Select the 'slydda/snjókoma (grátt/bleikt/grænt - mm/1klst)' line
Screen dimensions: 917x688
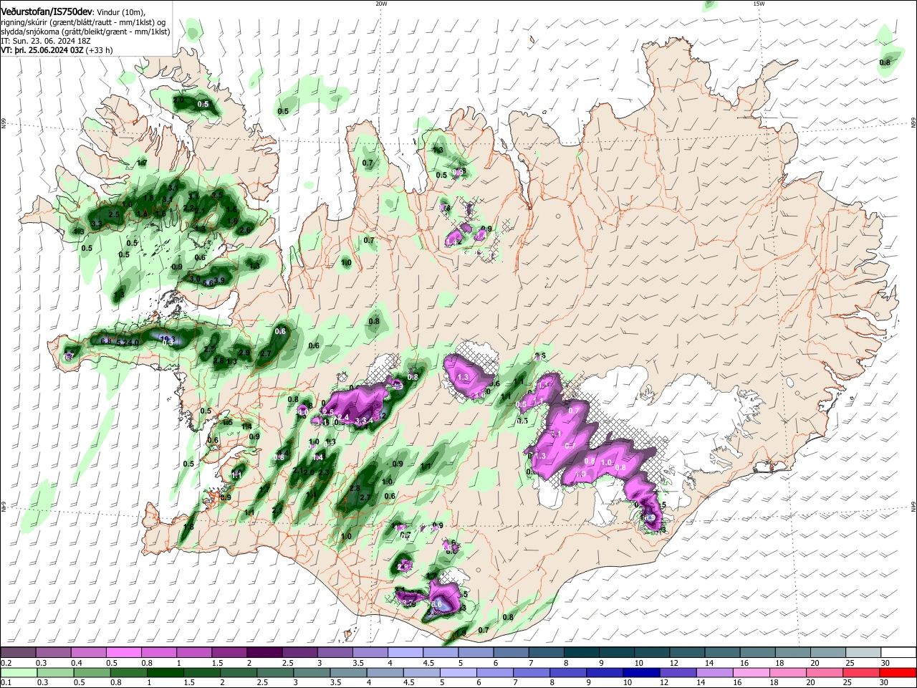click(x=85, y=32)
